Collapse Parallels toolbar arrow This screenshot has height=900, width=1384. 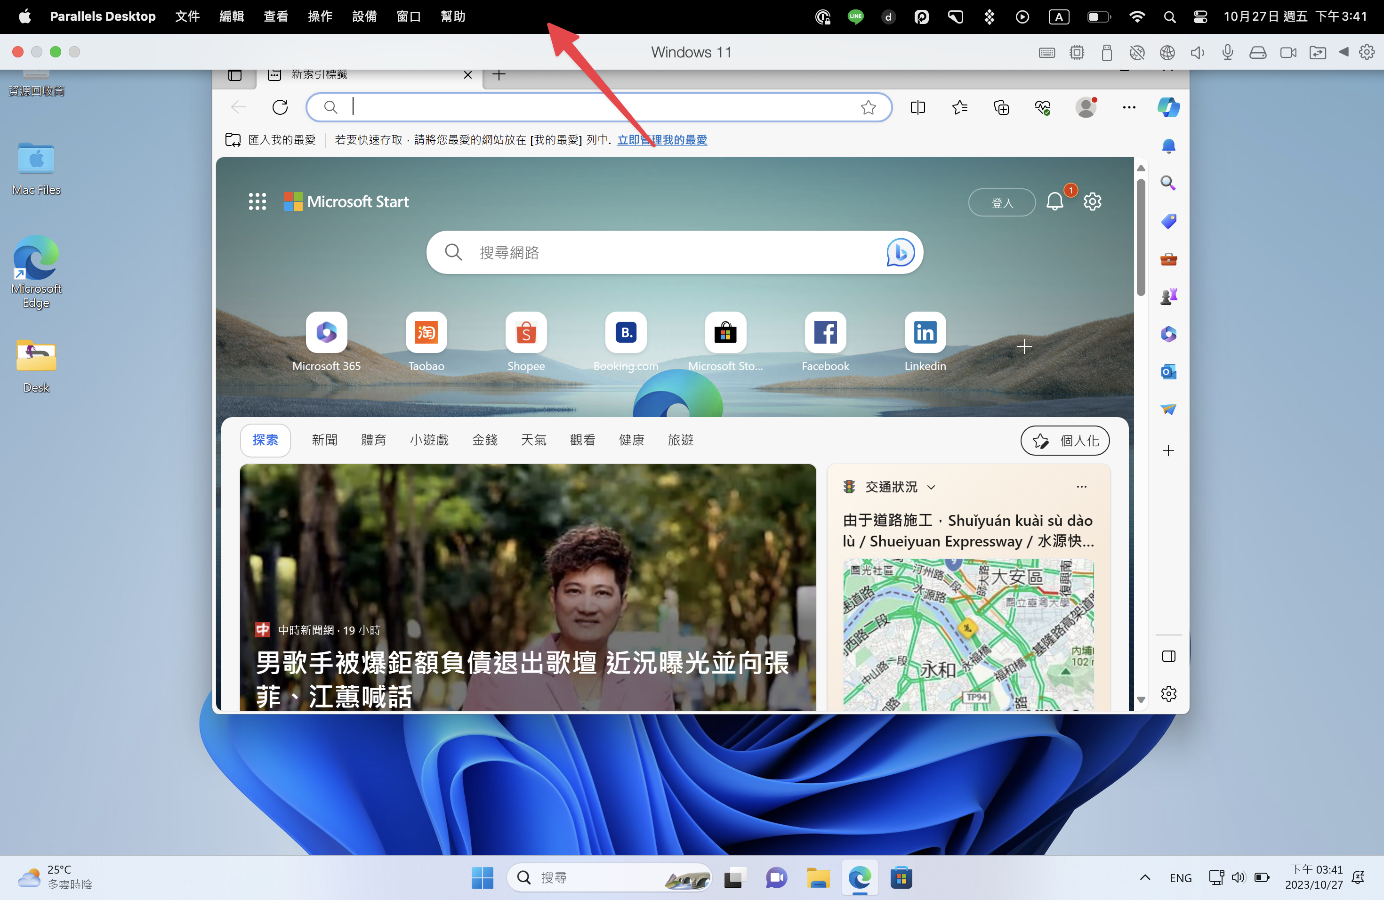pyautogui.click(x=1344, y=52)
